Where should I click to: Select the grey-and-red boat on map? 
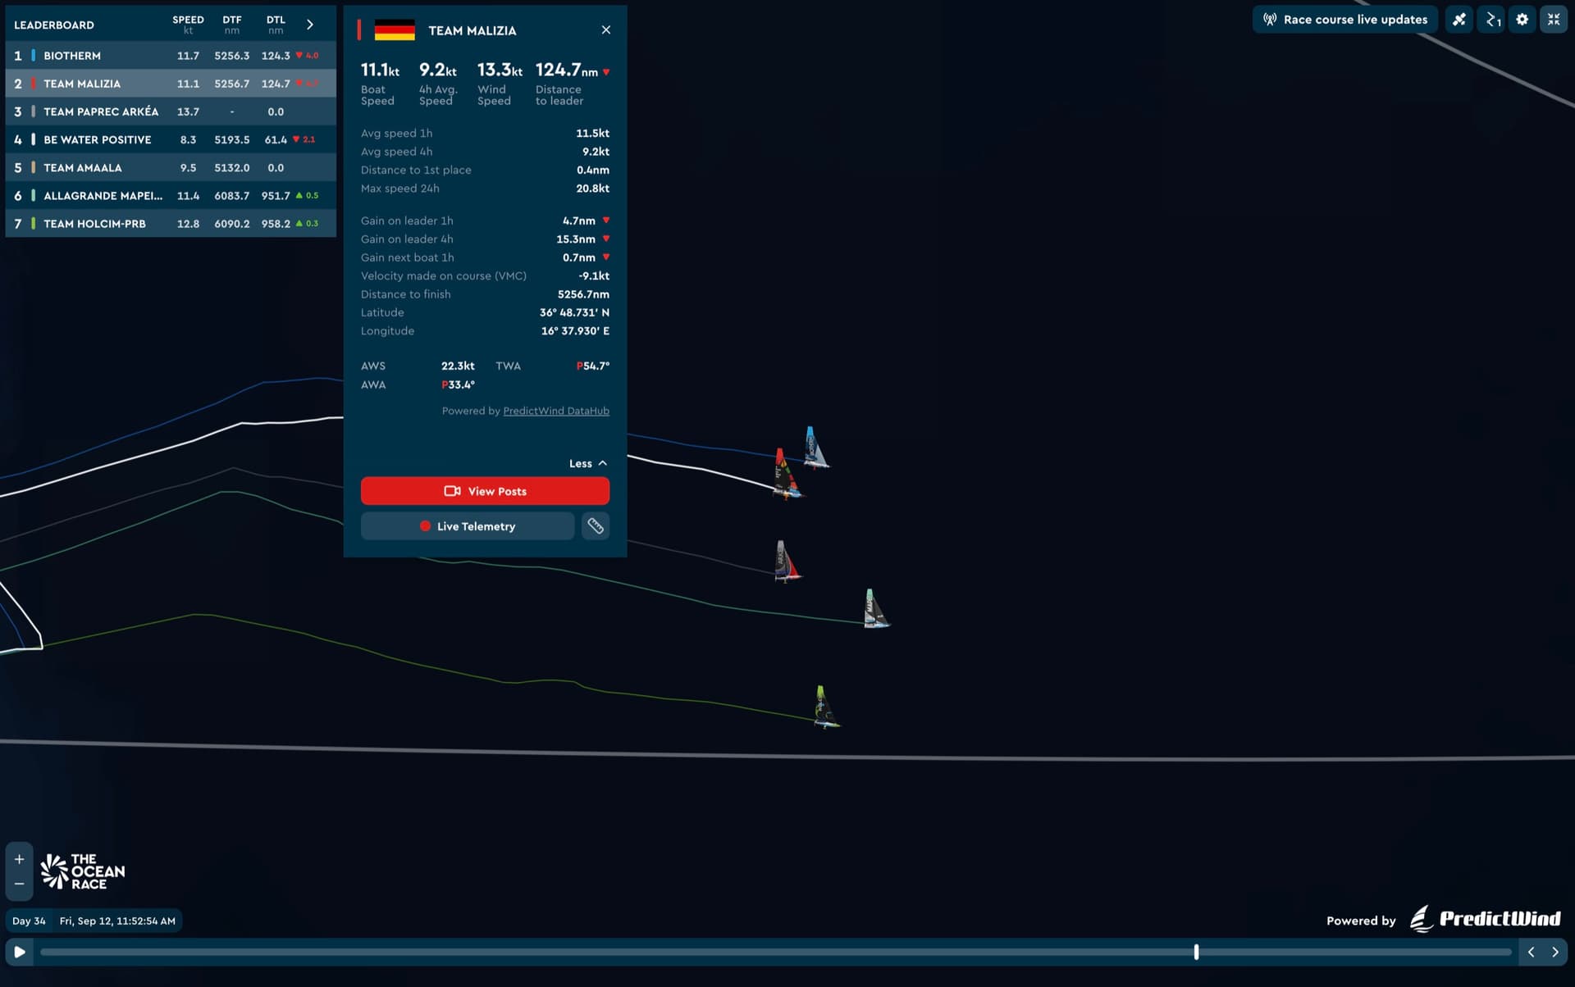tap(786, 562)
